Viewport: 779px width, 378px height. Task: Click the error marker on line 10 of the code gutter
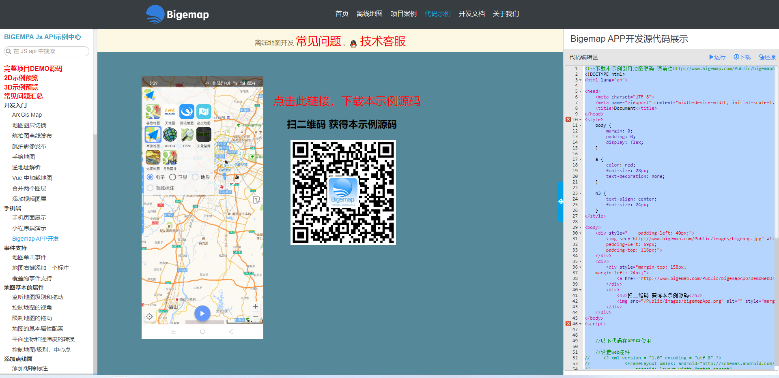(568, 120)
